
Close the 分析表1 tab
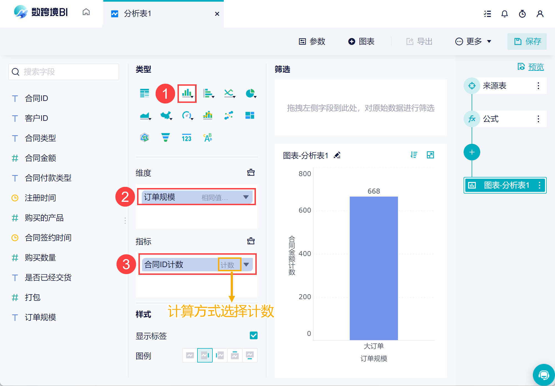[217, 14]
